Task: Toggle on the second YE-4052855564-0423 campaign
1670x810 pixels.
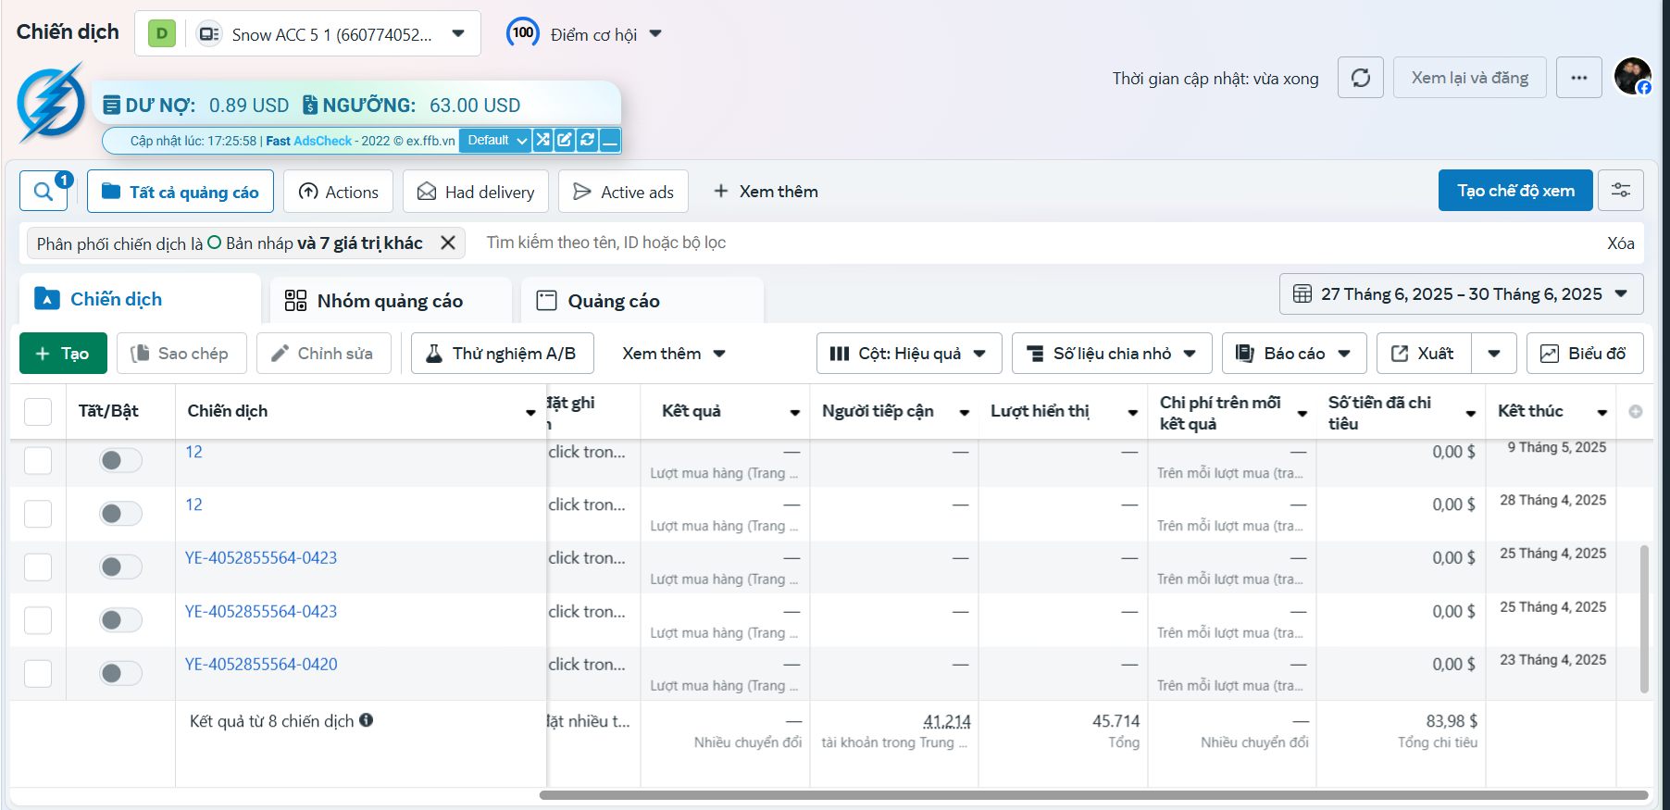Action: tap(120, 619)
